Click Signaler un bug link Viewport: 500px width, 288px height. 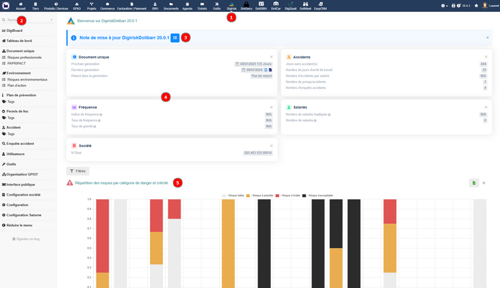tap(26, 239)
